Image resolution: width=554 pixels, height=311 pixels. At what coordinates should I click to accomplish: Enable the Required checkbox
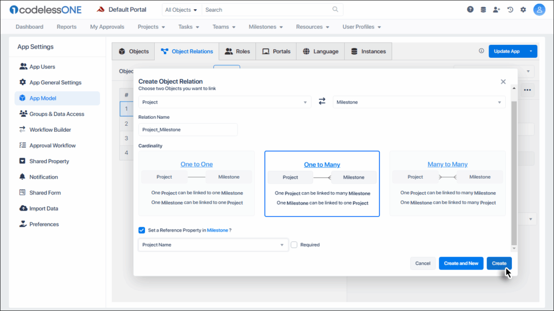[x=294, y=245]
